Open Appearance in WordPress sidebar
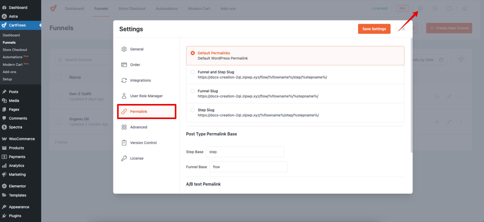484x222 pixels. click(19, 207)
